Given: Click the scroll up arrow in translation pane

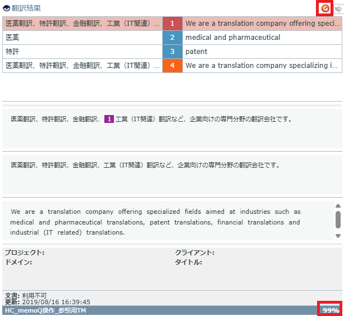Looking at the screenshot, I should pyautogui.click(x=338, y=205).
